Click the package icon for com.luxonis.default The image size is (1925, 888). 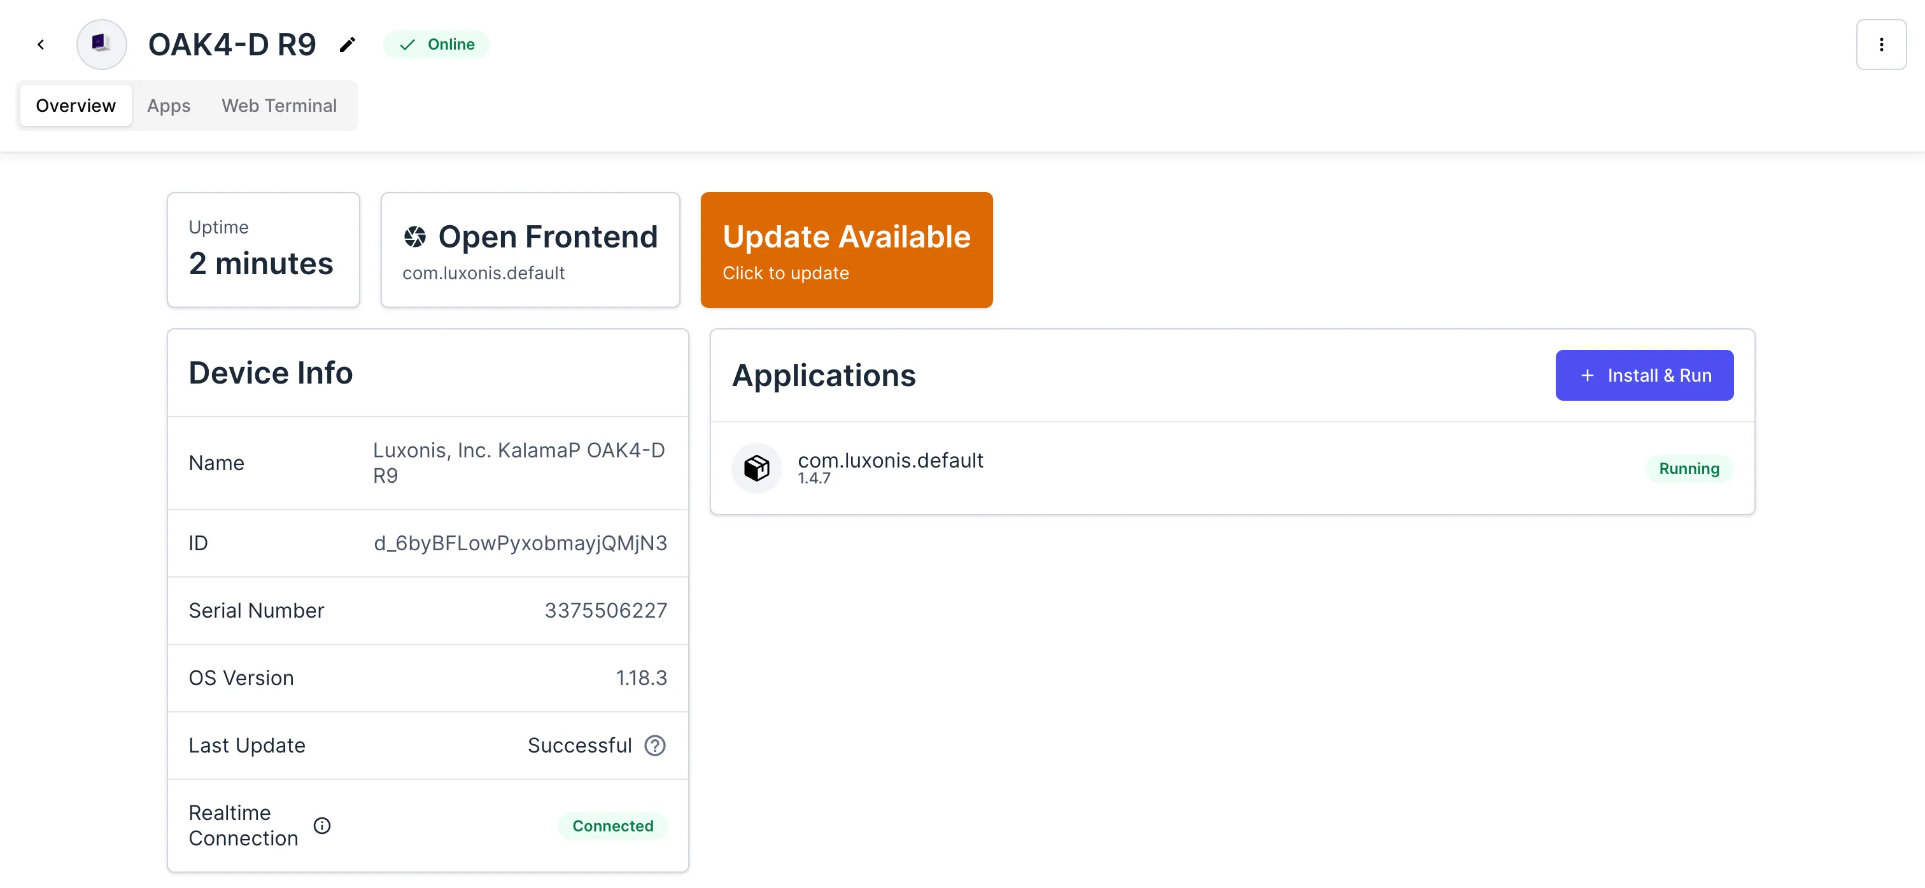(756, 468)
